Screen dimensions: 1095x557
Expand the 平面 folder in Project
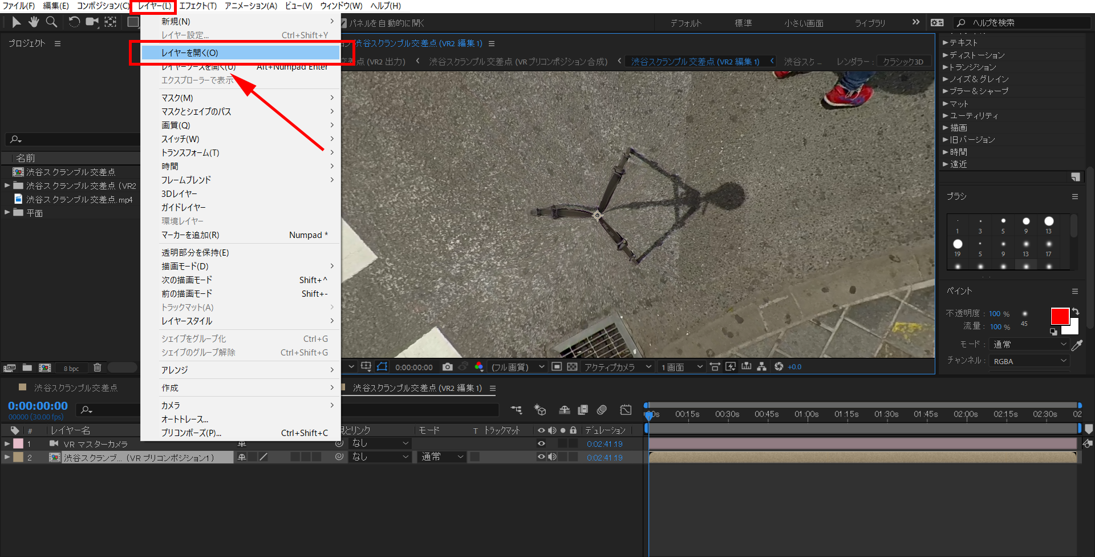[7, 212]
